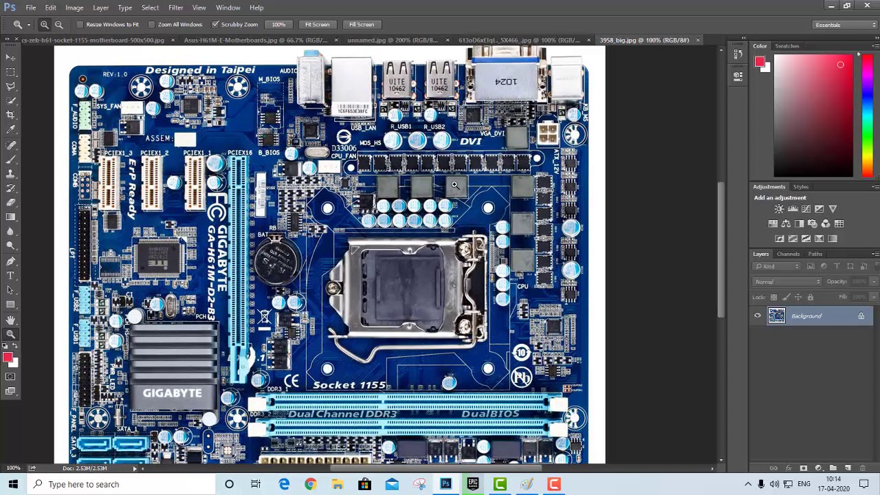
Task: Add layer mask button in Layers panel
Action: [x=804, y=468]
